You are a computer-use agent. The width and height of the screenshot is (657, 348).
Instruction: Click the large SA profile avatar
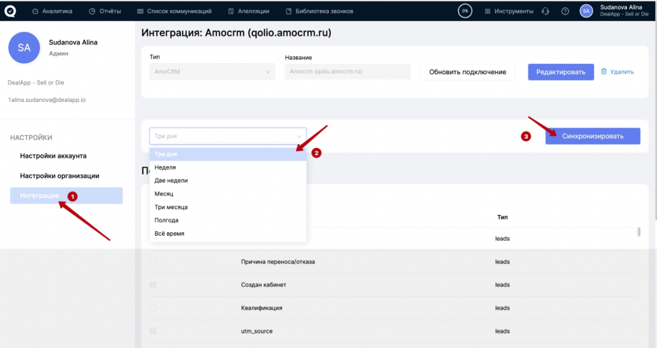[24, 48]
